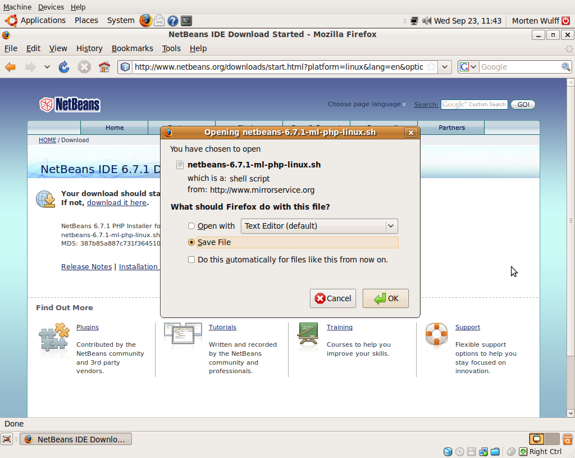Click the HOME breadcrumb link

tap(47, 140)
